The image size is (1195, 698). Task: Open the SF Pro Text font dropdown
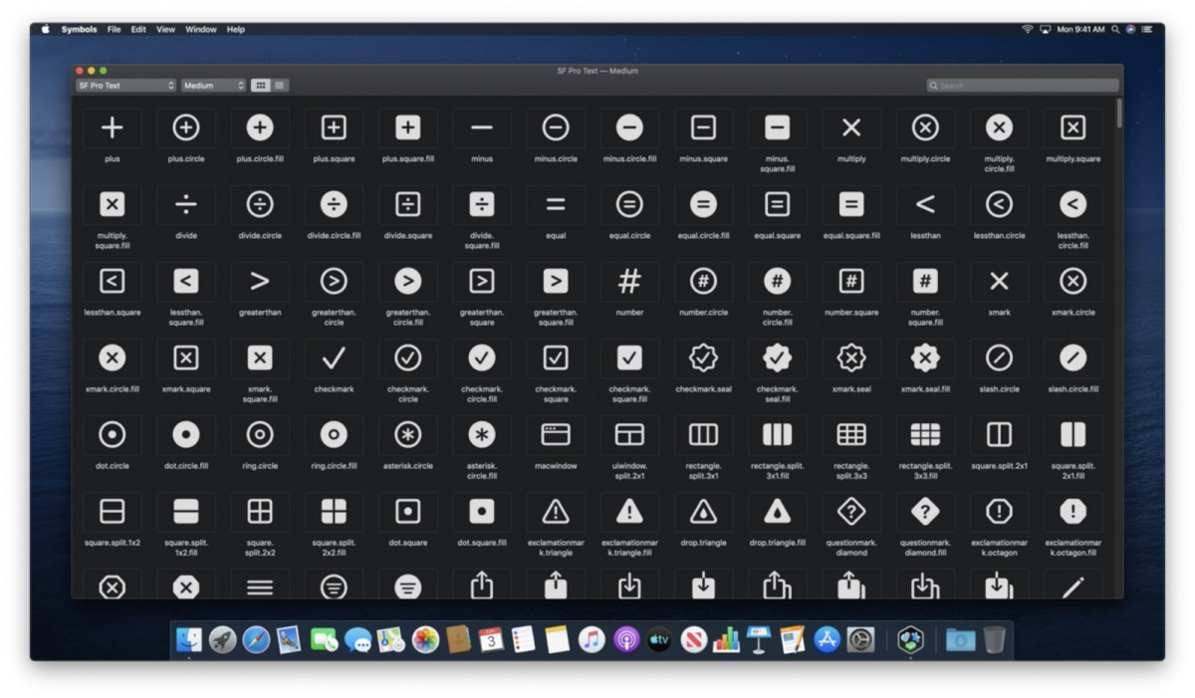[x=124, y=85]
